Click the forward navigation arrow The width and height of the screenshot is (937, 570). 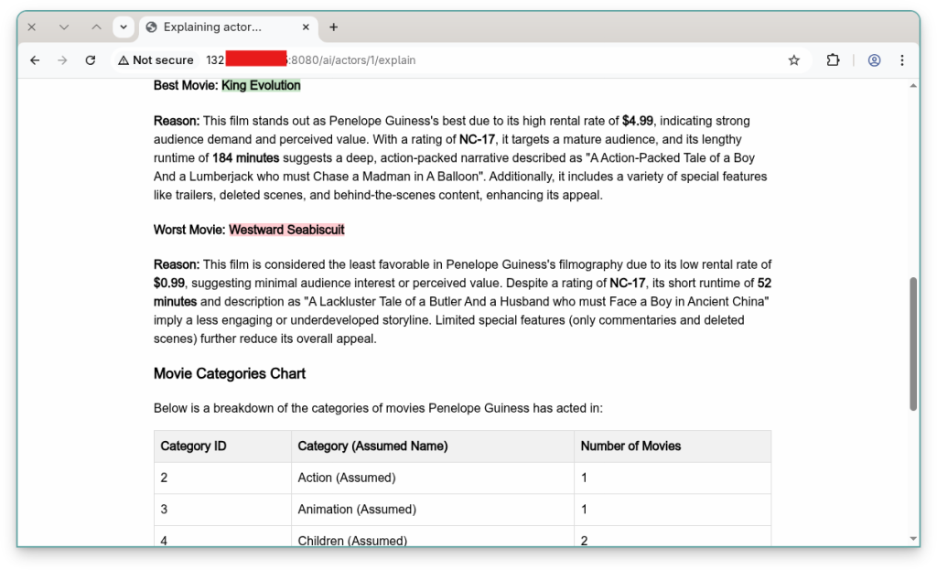pos(62,60)
